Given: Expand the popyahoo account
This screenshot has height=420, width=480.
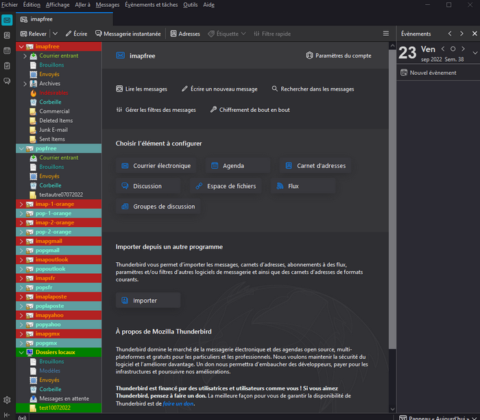Looking at the screenshot, I should pyautogui.click(x=21, y=325).
